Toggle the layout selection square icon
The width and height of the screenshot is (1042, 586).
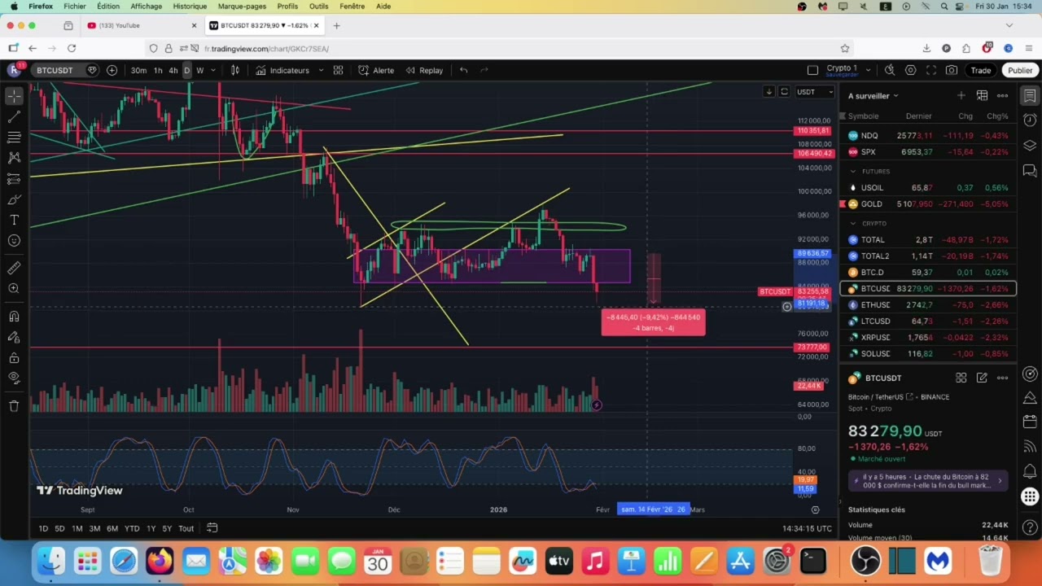(812, 70)
